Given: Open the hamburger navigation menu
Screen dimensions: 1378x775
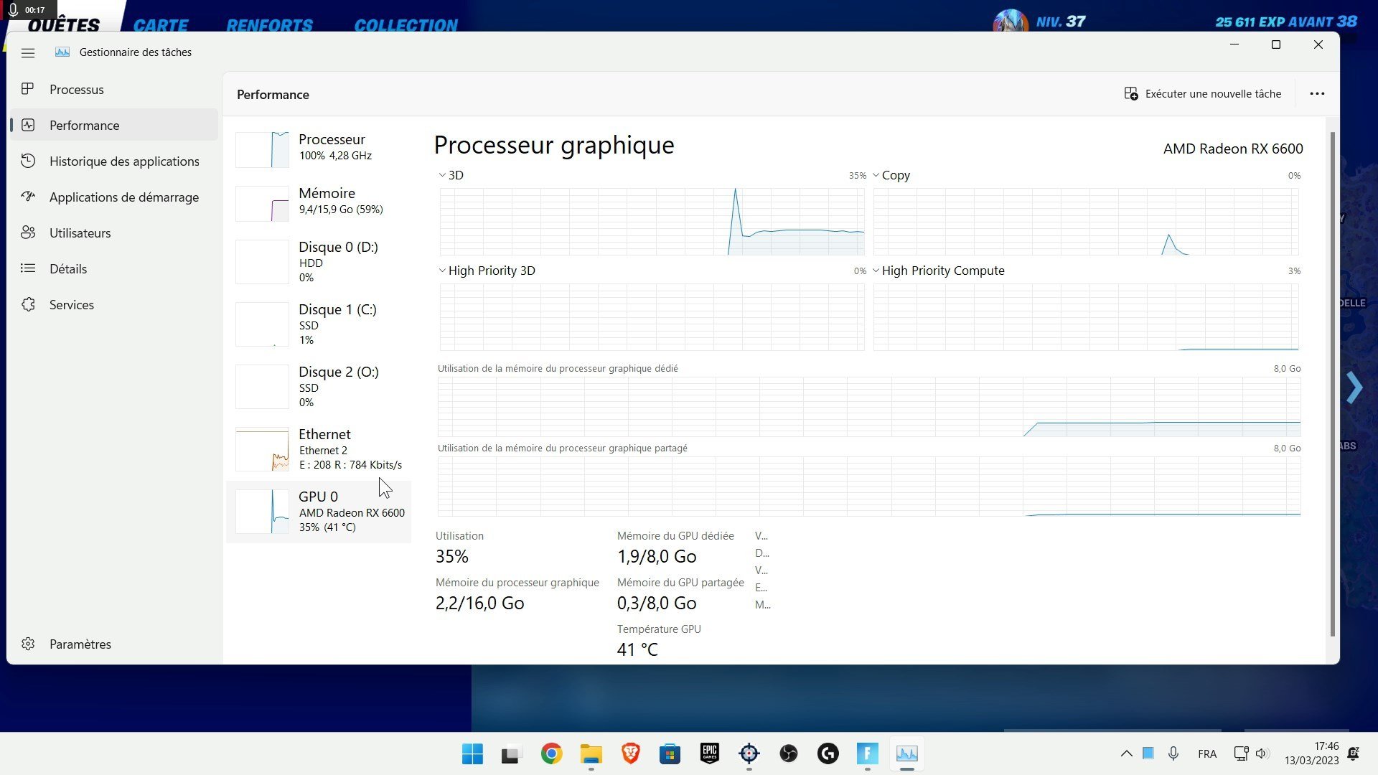Looking at the screenshot, I should coord(28,52).
